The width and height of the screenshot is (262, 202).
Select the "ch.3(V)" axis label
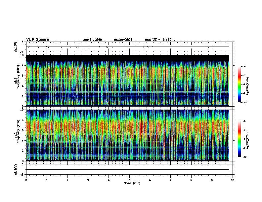coord(16,169)
